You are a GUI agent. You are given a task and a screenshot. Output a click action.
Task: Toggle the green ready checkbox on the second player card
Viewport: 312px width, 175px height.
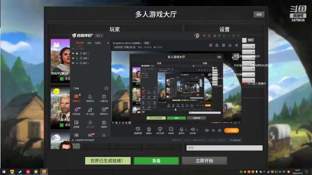62,125
